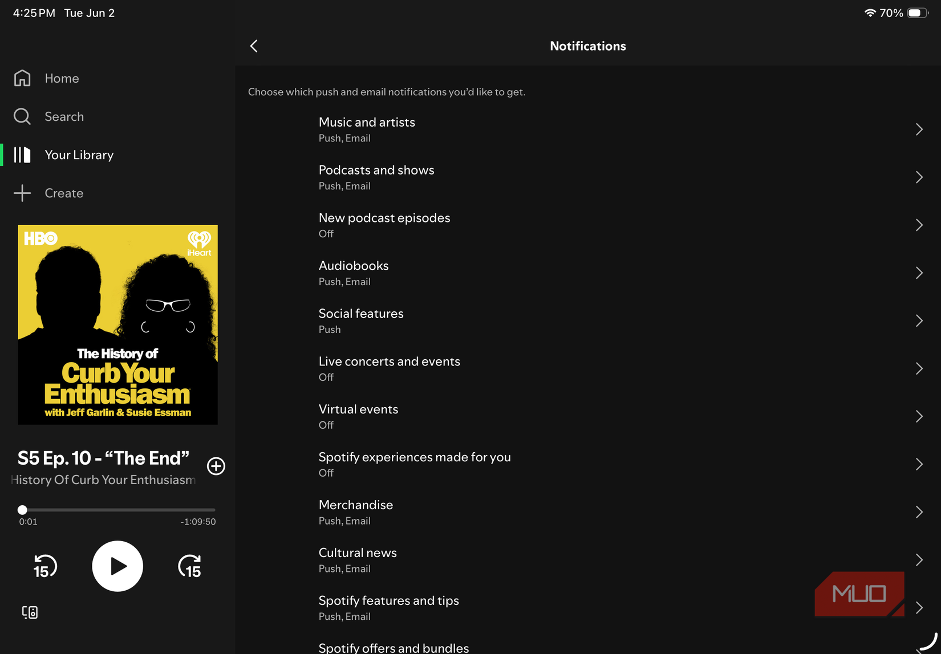Open Social features chevron
Viewport: 941px width, 654px height.
(919, 321)
